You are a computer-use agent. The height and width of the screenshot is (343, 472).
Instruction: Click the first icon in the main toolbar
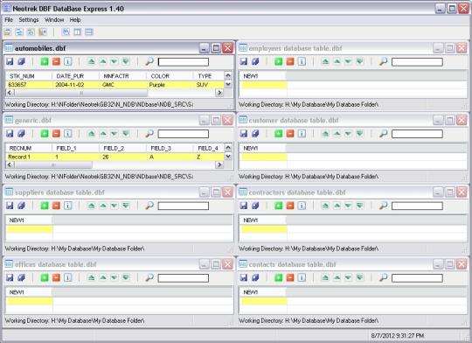[x=8, y=31]
